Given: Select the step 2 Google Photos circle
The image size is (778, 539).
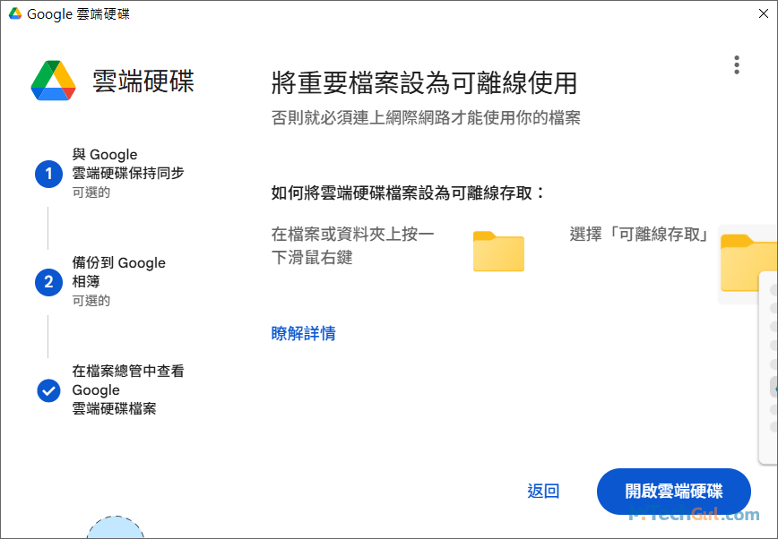Looking at the screenshot, I should (48, 282).
